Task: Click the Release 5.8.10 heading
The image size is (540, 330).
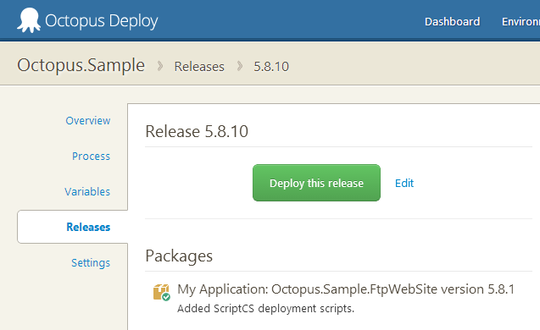Action: point(197,131)
